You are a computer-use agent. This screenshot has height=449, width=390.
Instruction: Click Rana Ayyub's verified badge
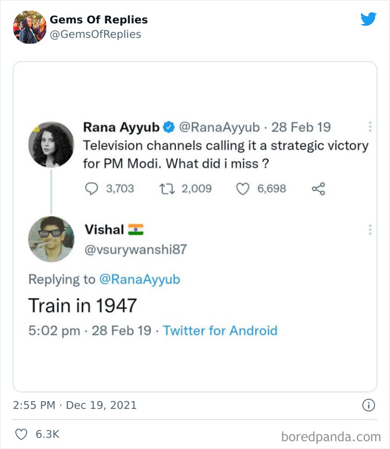click(169, 128)
